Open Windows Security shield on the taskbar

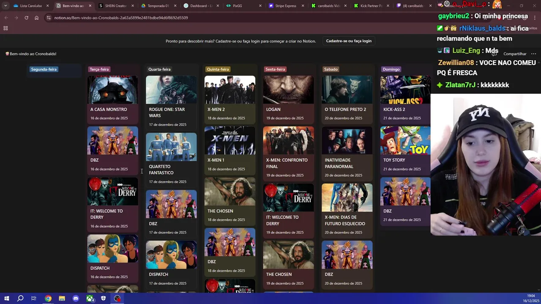pos(104,299)
